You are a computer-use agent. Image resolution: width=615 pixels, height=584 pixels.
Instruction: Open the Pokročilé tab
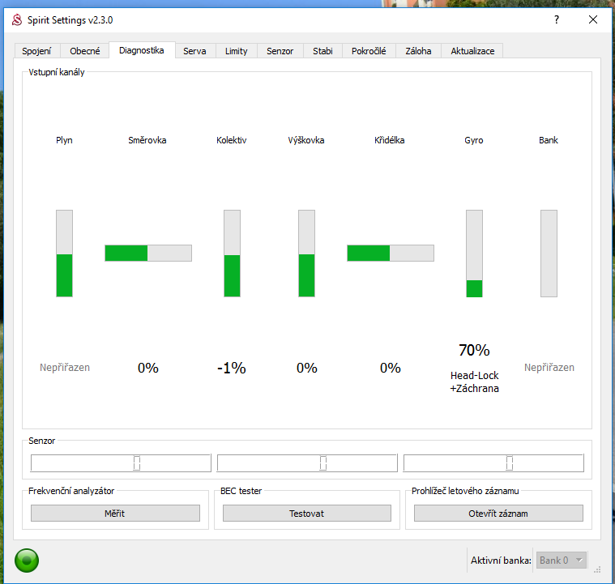pyautogui.click(x=369, y=51)
